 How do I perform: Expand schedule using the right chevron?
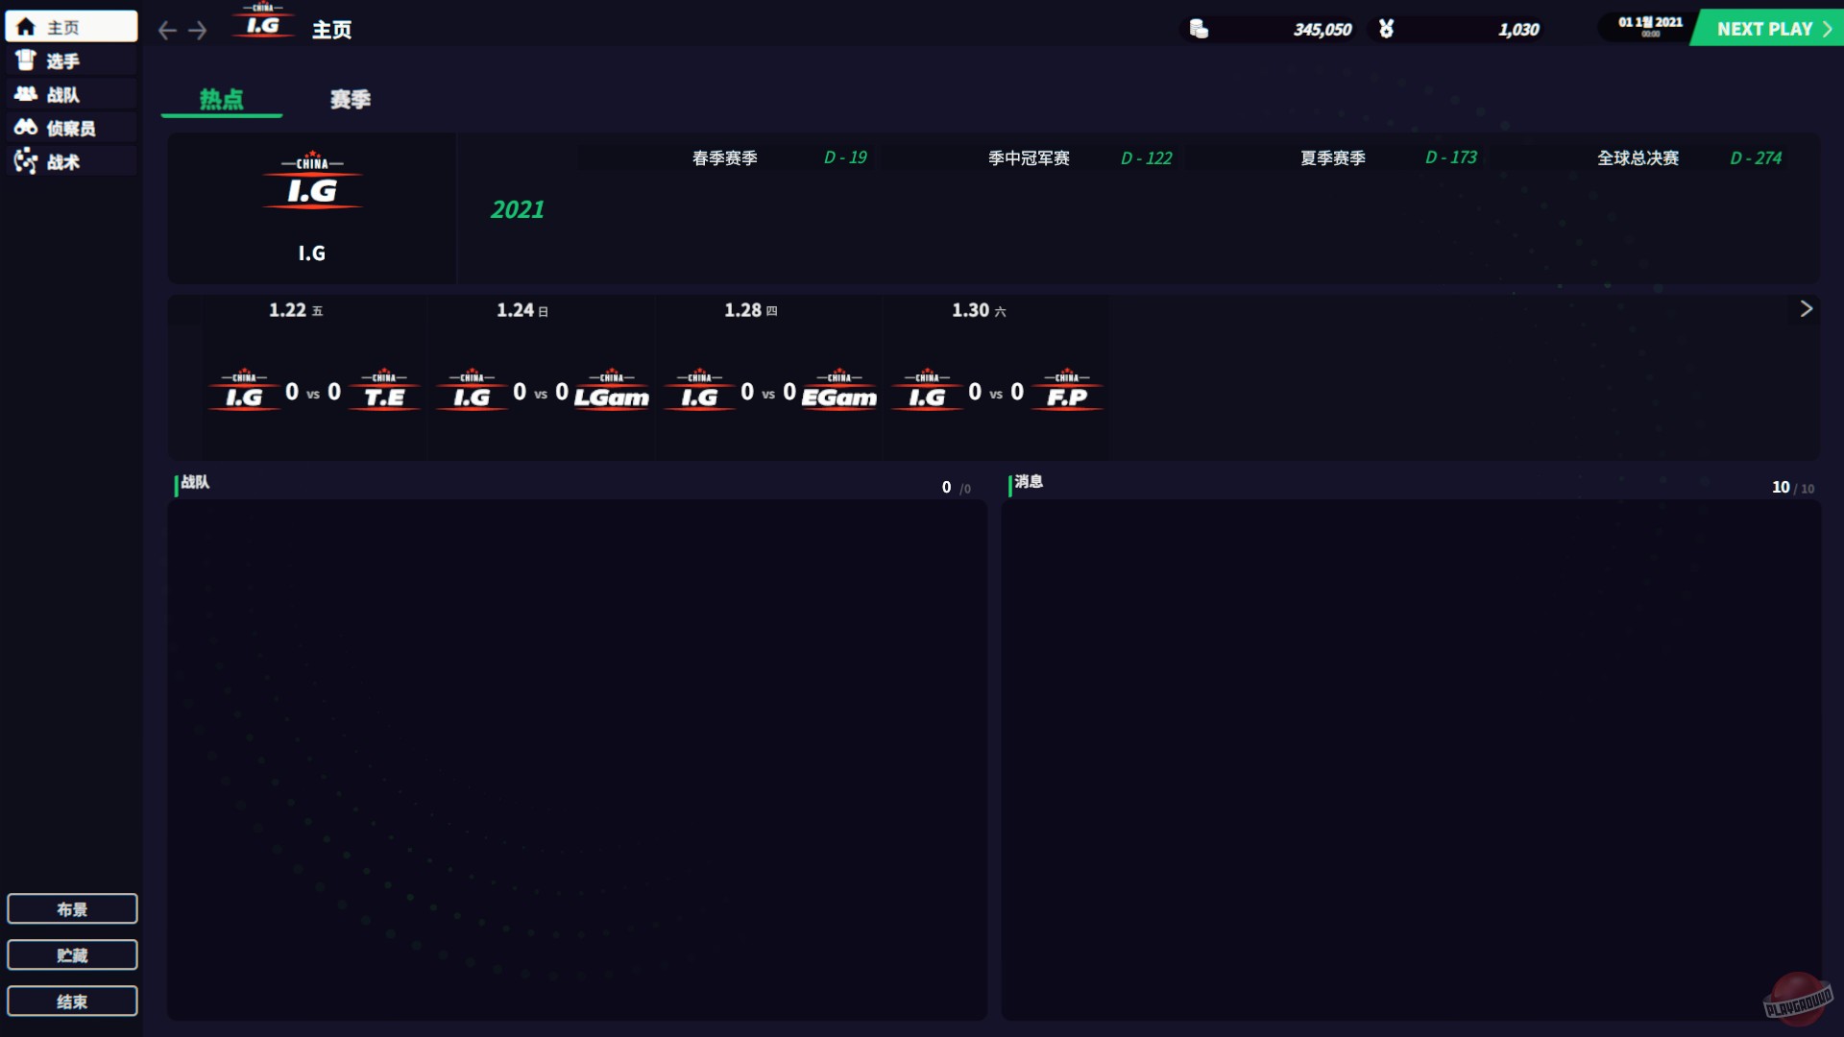1807,309
